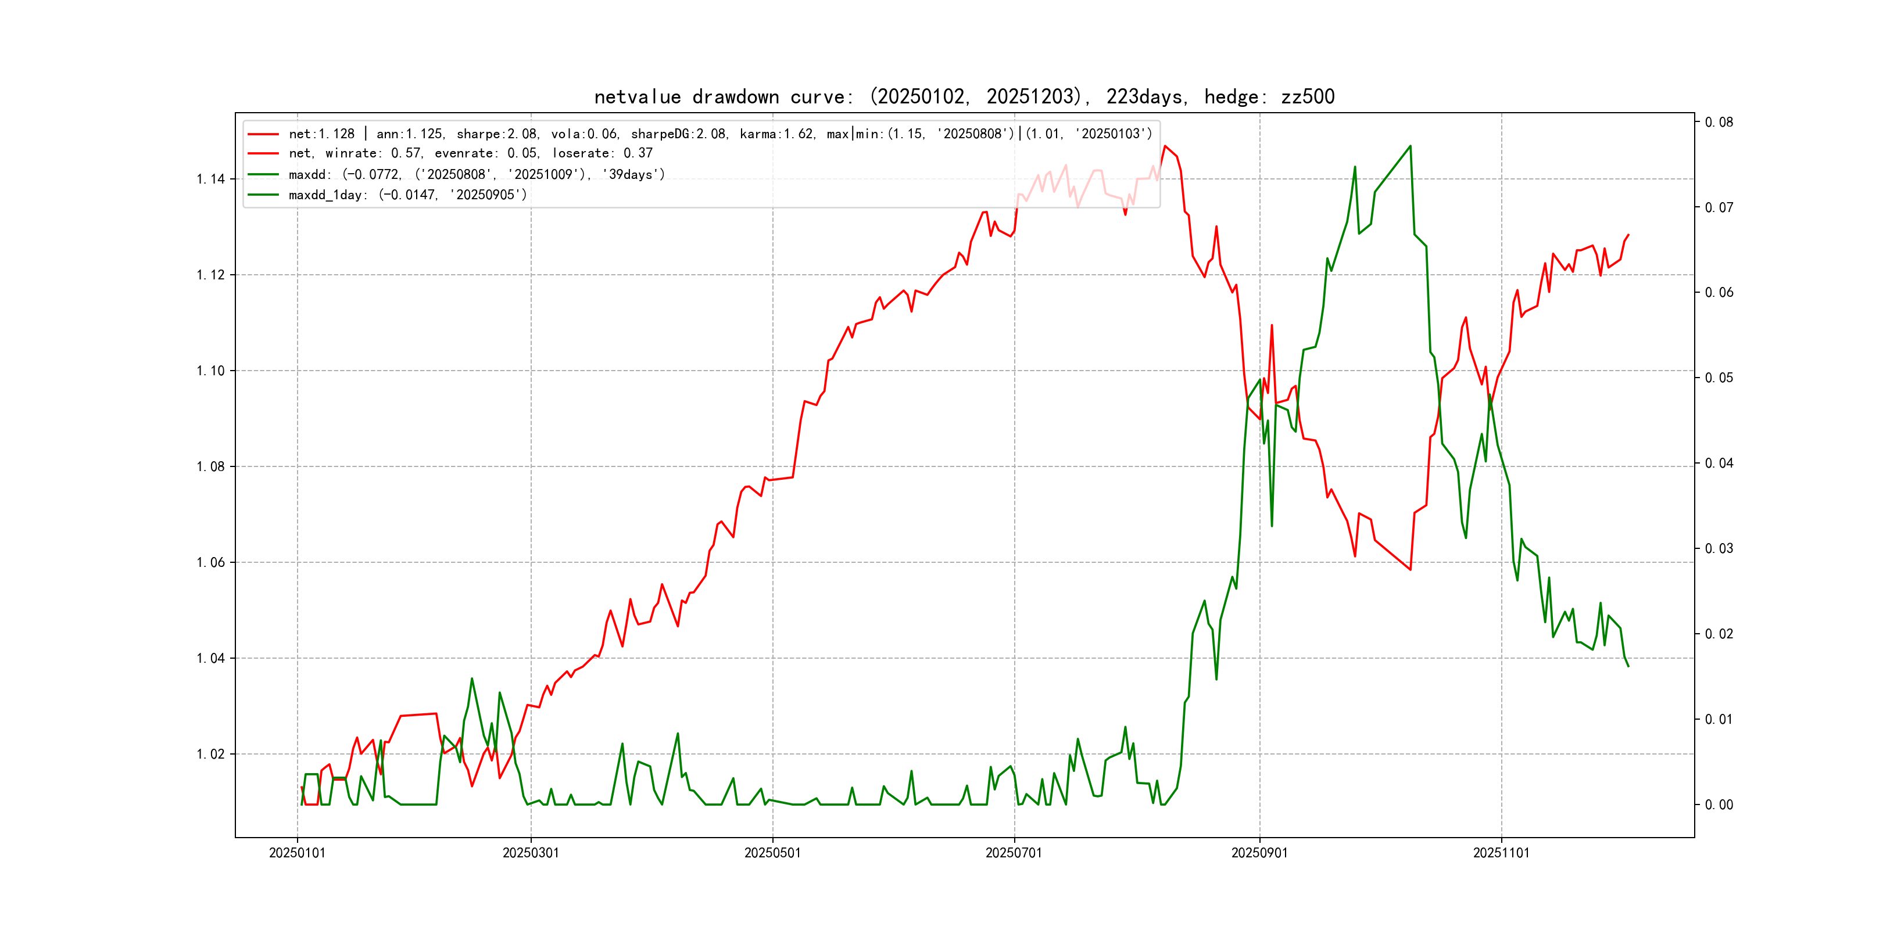
Task: Click the 1.08 left axis tick label
Action: pos(210,466)
